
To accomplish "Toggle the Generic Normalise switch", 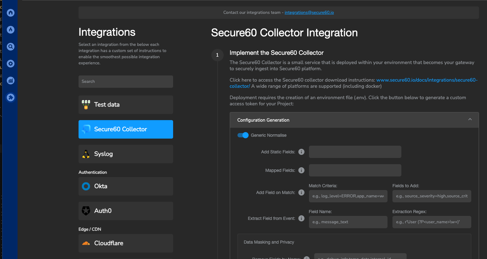I will [x=243, y=135].
